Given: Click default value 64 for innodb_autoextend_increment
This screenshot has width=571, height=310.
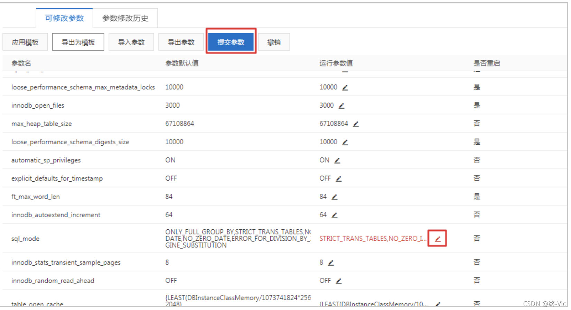Looking at the screenshot, I should click(x=169, y=215).
